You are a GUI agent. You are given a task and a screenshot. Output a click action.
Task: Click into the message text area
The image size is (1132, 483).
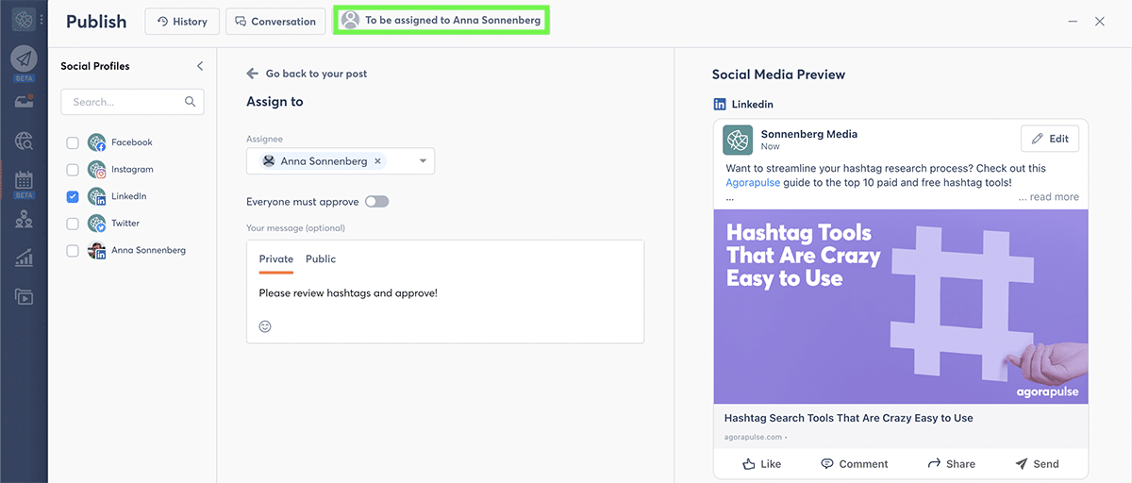(x=445, y=293)
